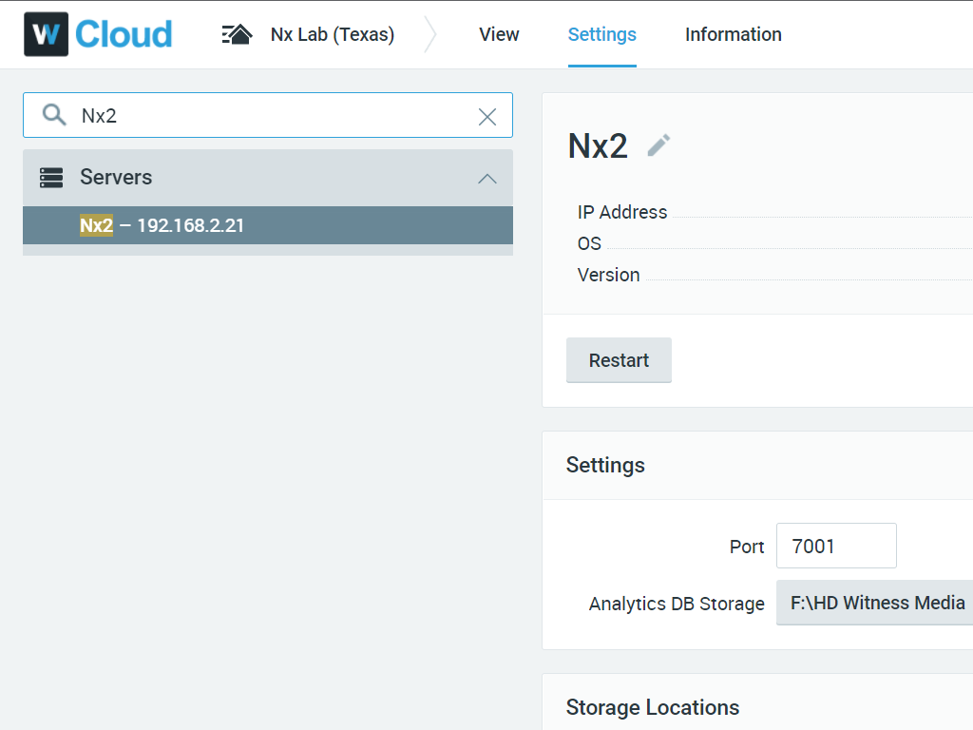Select server Nx2 – 192.168.2.21
Screen dimensions: 973x730
268,225
